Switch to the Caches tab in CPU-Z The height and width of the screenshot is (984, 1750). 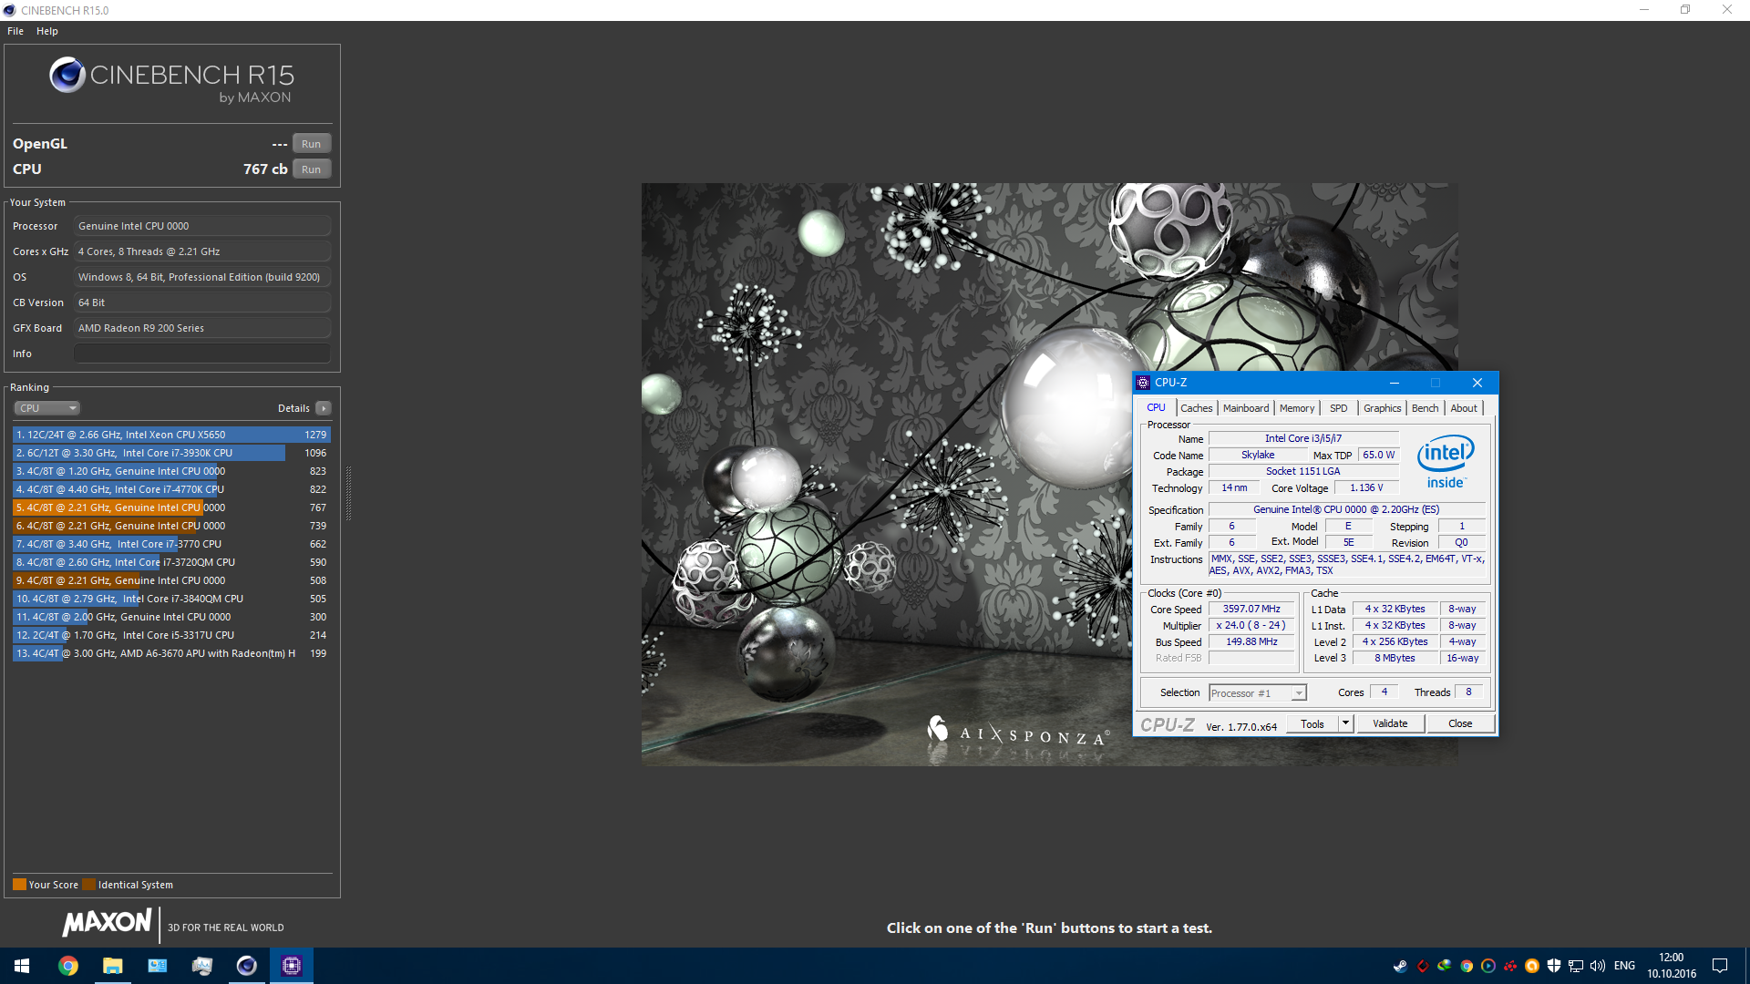pos(1196,408)
